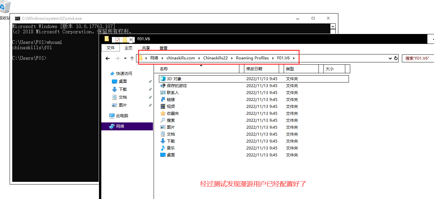Select the 保存的游戏 folder icon
The width and height of the screenshot is (434, 199).
163,85
